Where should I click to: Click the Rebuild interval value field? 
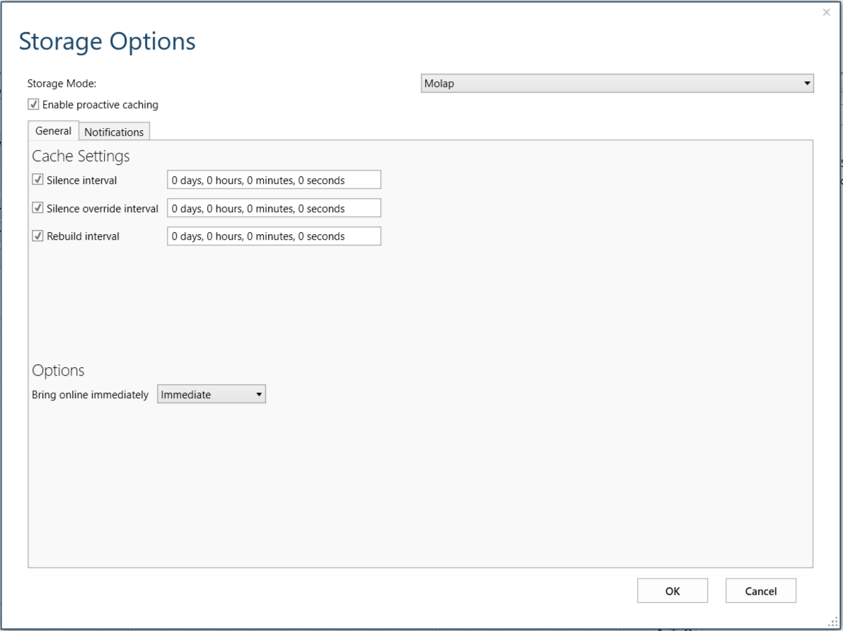(274, 236)
